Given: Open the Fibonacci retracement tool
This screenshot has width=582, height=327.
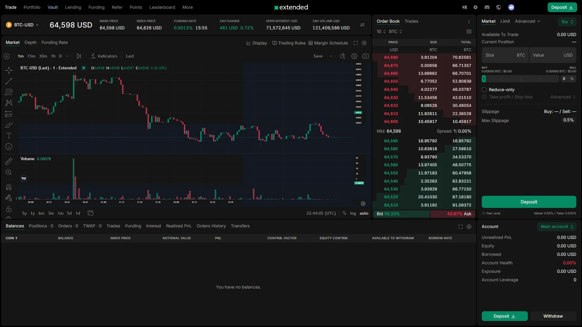Looking at the screenshot, I should click(9, 92).
